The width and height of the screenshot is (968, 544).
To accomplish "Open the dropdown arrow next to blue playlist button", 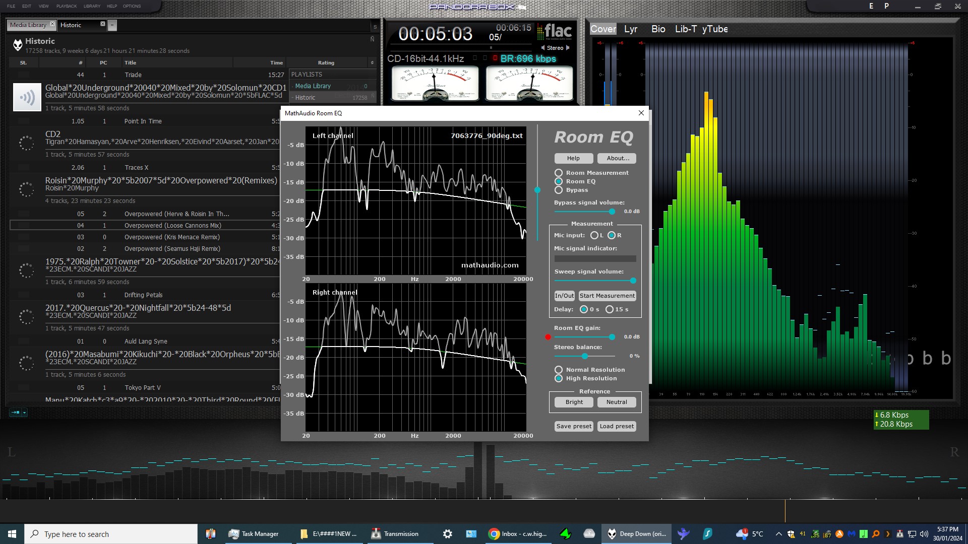I will click(x=24, y=413).
